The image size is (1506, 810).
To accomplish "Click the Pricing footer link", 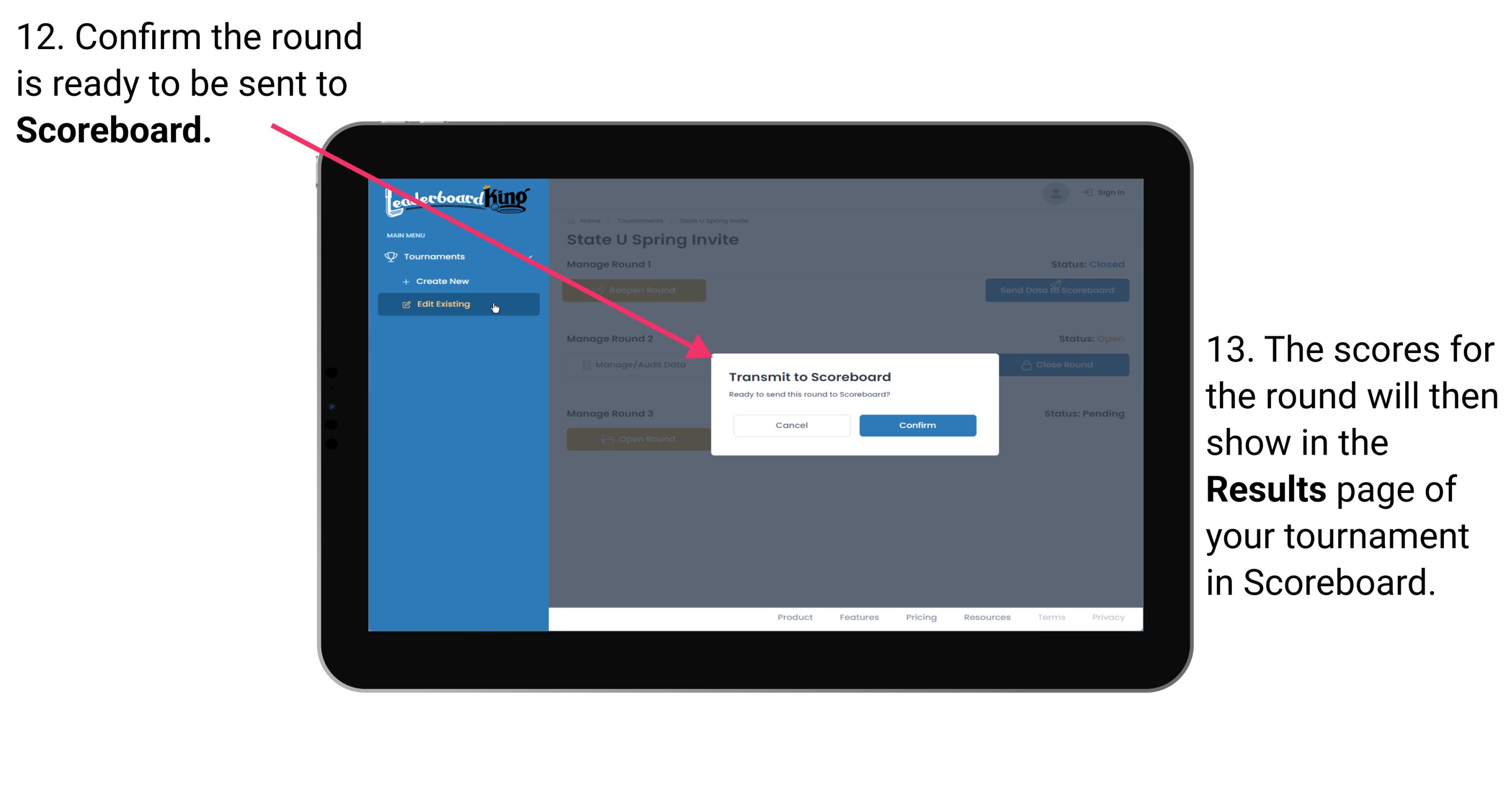I will point(921,619).
